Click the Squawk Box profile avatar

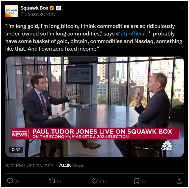[12, 11]
